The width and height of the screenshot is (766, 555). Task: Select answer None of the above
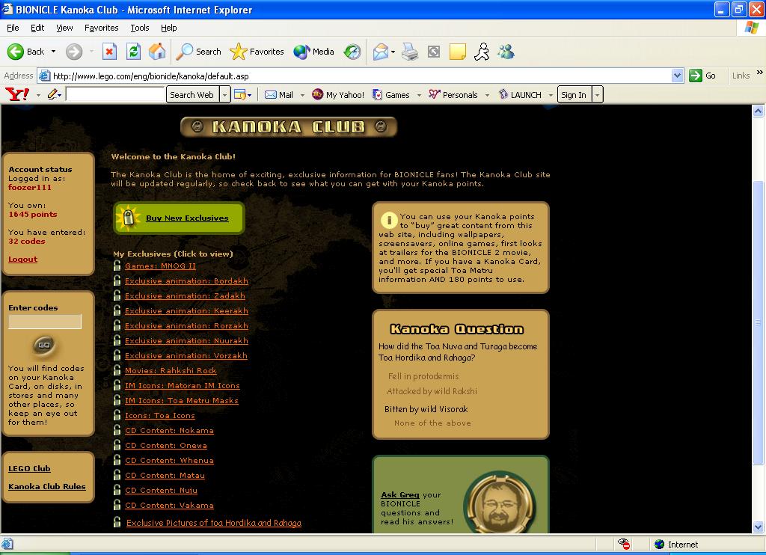(x=433, y=423)
